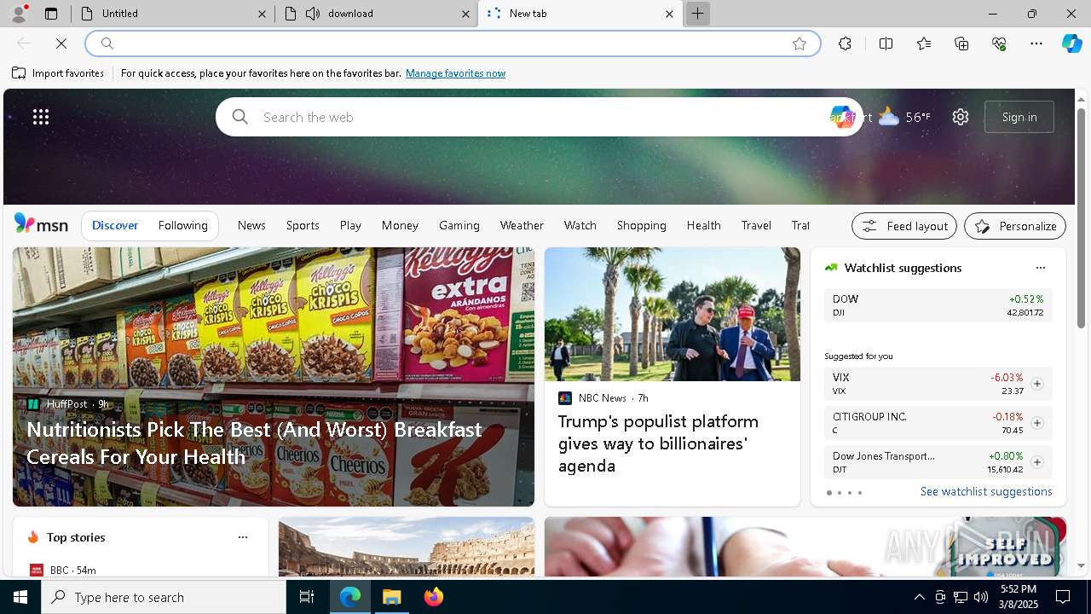
Task: Open the Collections icon
Action: pos(961,43)
